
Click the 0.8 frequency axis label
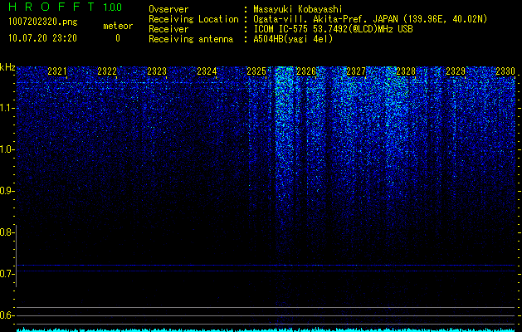[7, 232]
